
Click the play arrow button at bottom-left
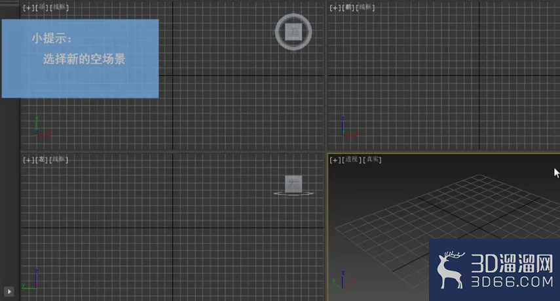[x=9, y=291]
